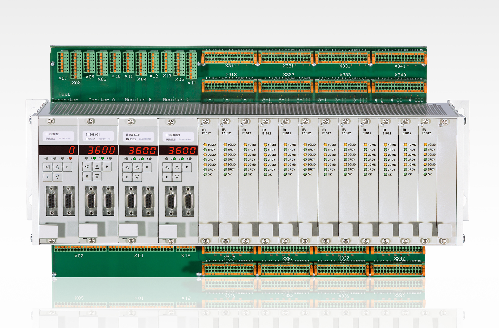This screenshot has height=328, width=499.
Task: Click the 2-II slot label
Action: (x=284, y=100)
